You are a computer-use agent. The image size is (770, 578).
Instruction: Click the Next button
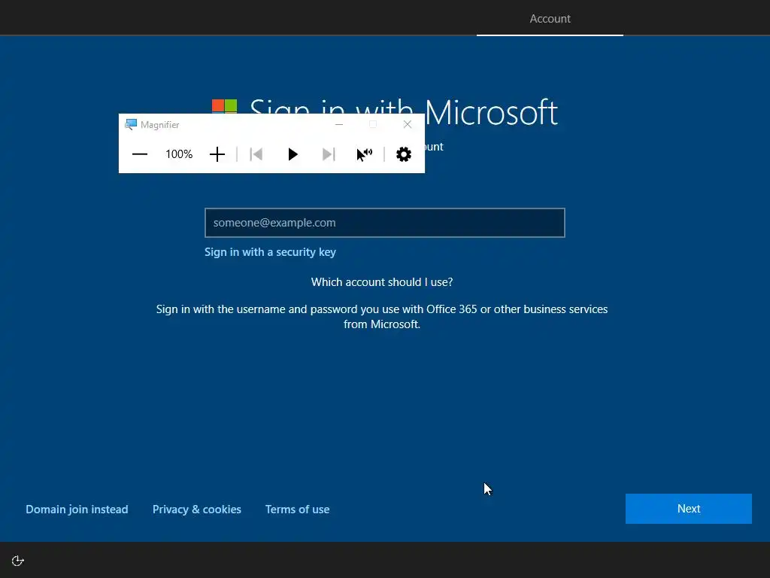point(689,509)
